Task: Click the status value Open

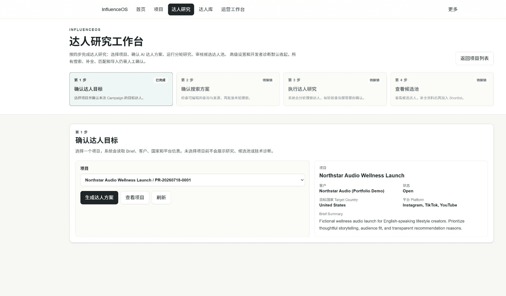Action: pos(408,191)
